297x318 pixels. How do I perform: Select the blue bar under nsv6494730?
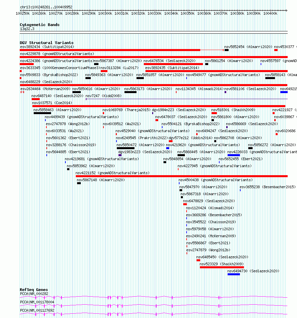[234, 274]
